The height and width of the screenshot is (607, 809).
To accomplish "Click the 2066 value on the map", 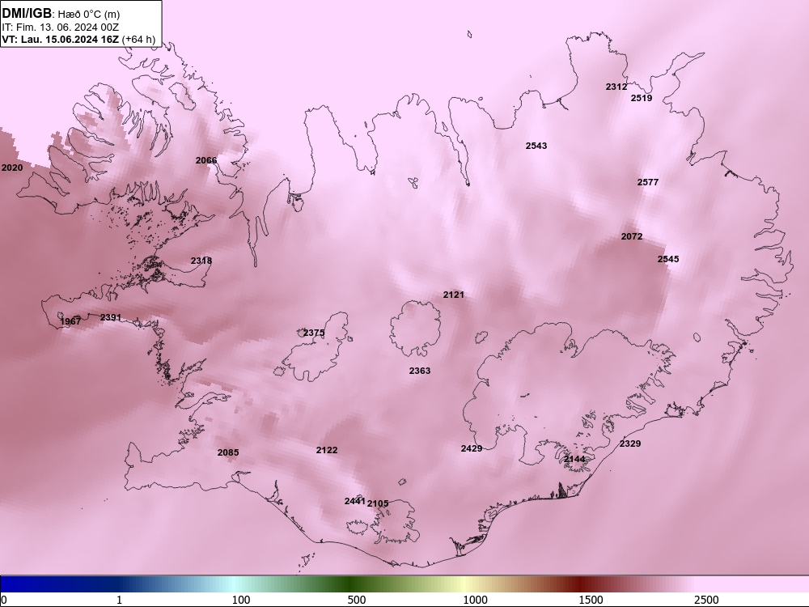I will [206, 160].
